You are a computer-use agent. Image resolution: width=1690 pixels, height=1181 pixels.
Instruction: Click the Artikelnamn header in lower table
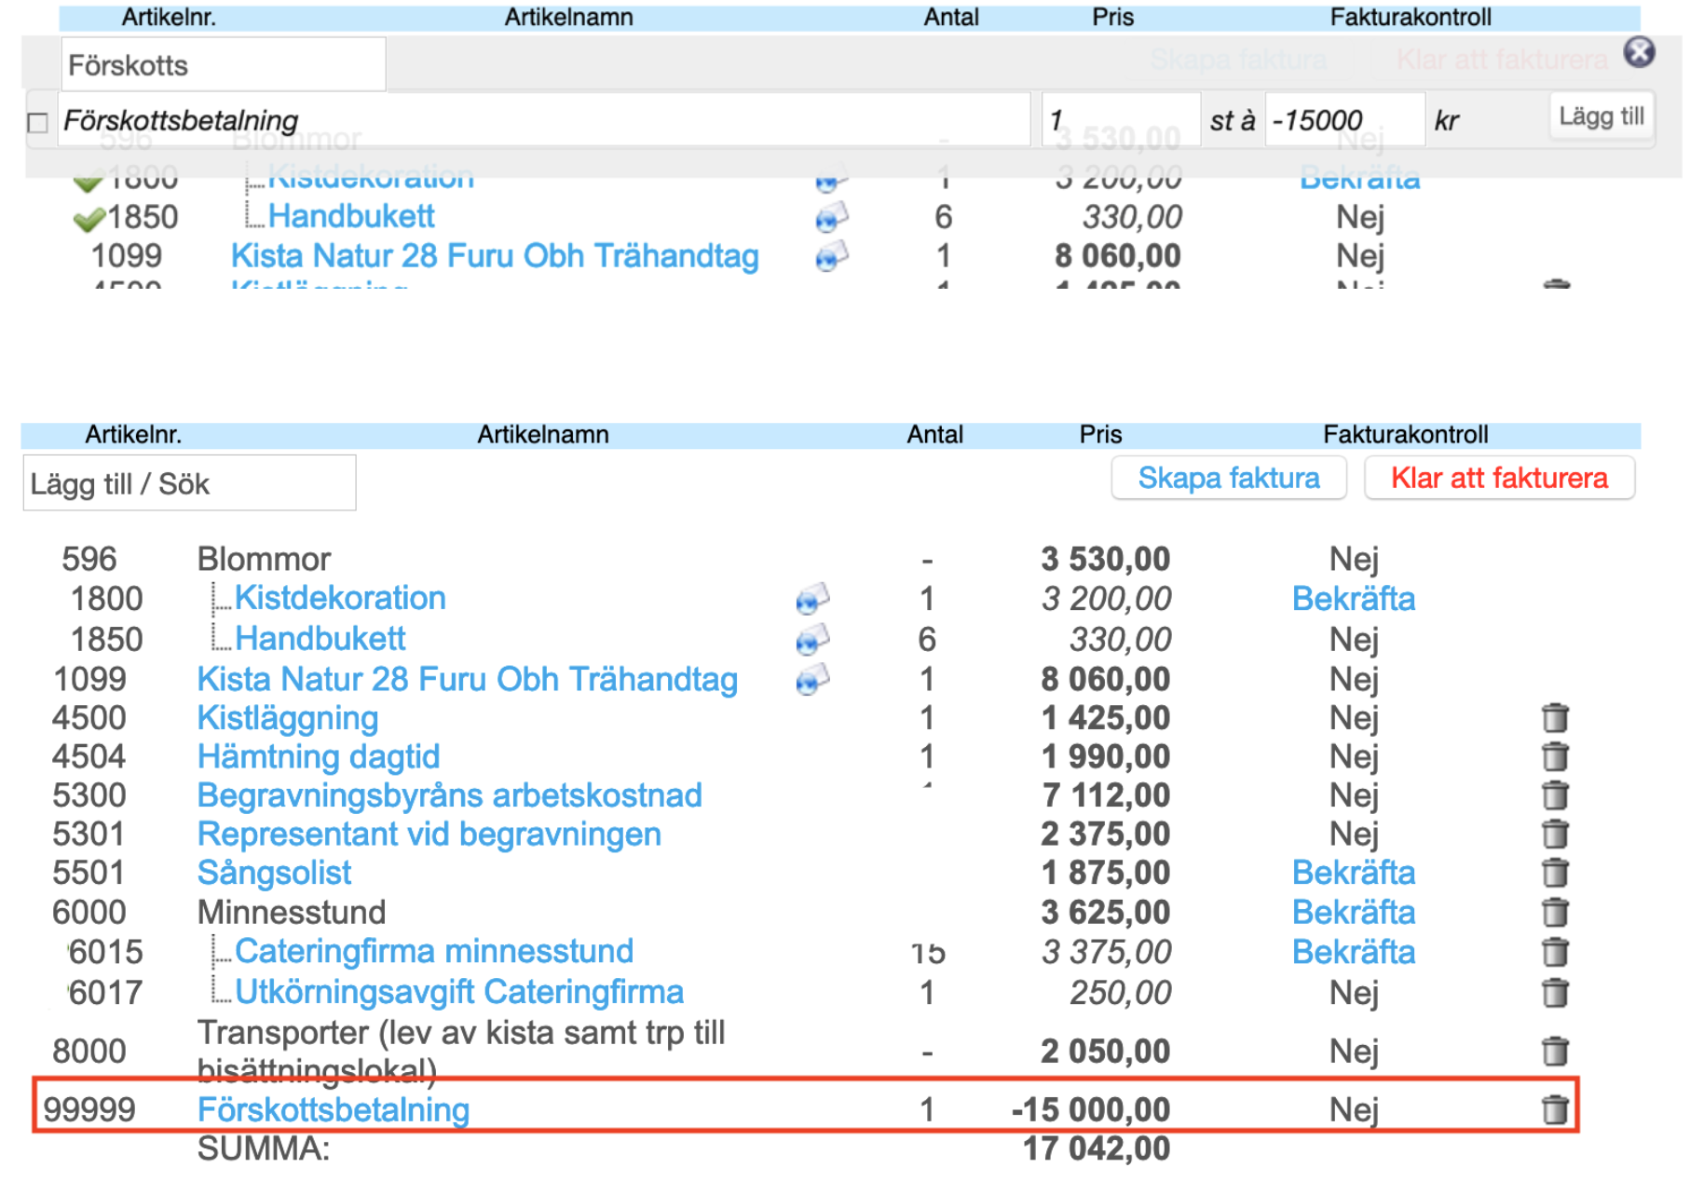click(x=543, y=435)
